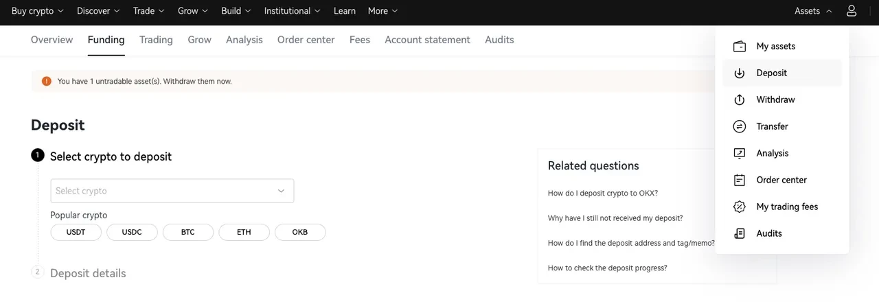Open the Order center tab
This screenshot has width=879, height=304.
(x=306, y=40)
